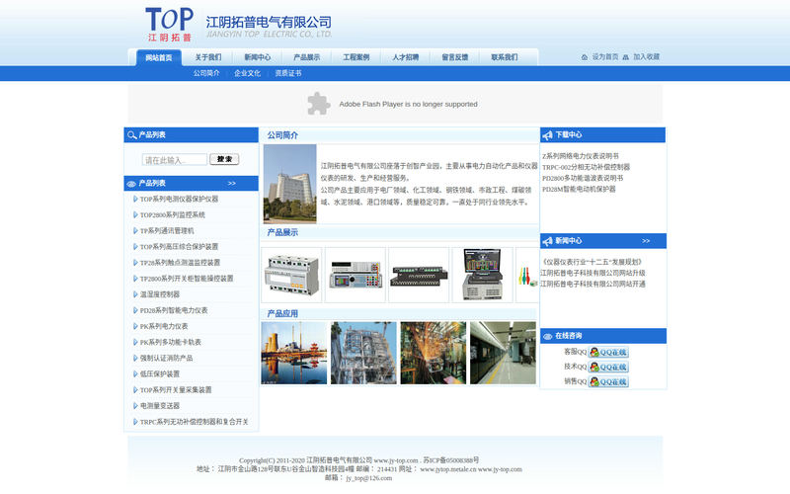The height and width of the screenshot is (494, 790).
Task: Open the 产品展示 nav tab
Action: point(307,57)
